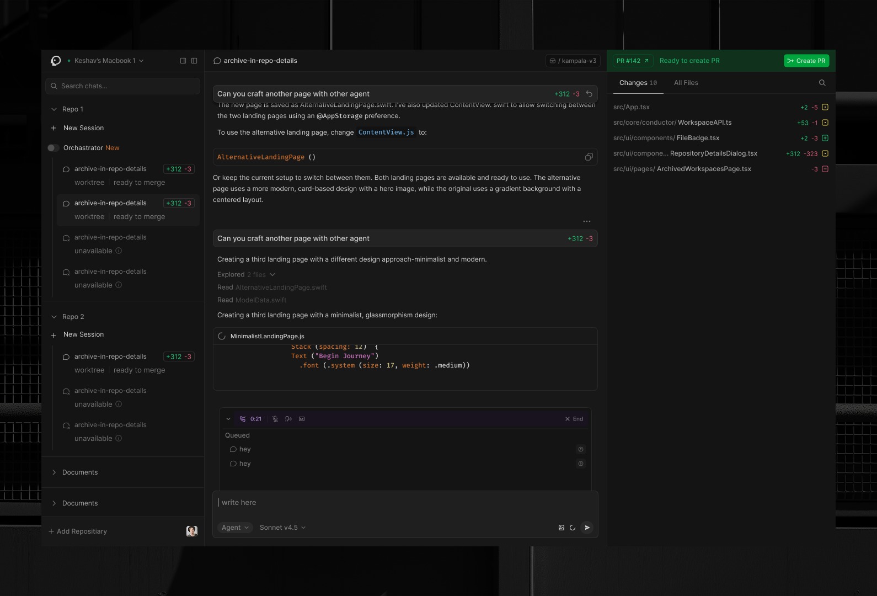Click modified status icon for WorkspaceAPI.ts
Image resolution: width=877 pixels, height=596 pixels.
point(825,123)
